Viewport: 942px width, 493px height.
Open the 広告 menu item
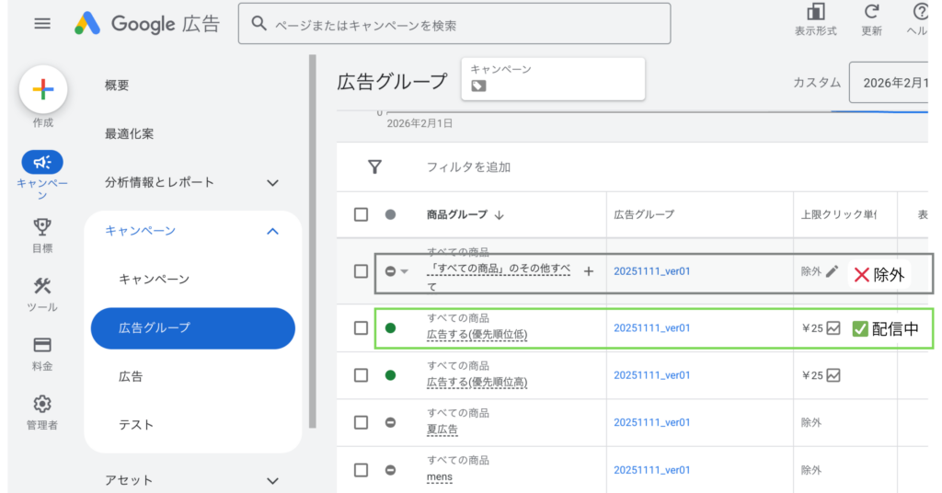(131, 376)
